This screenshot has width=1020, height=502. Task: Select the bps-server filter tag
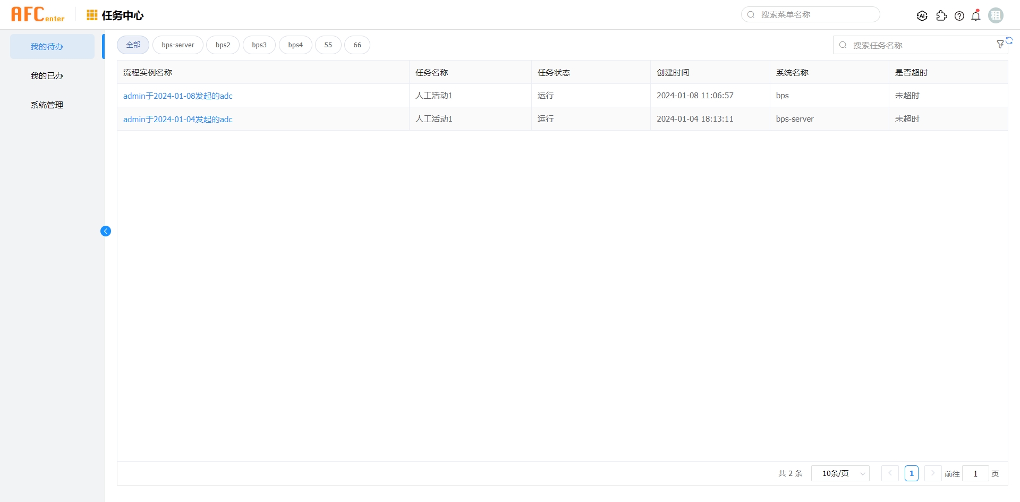(177, 45)
